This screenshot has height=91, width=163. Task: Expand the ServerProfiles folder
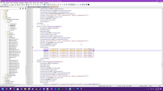pyautogui.click(x=3, y=77)
